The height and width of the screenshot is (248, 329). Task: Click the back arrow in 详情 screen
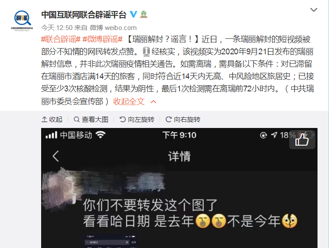tap(56, 156)
